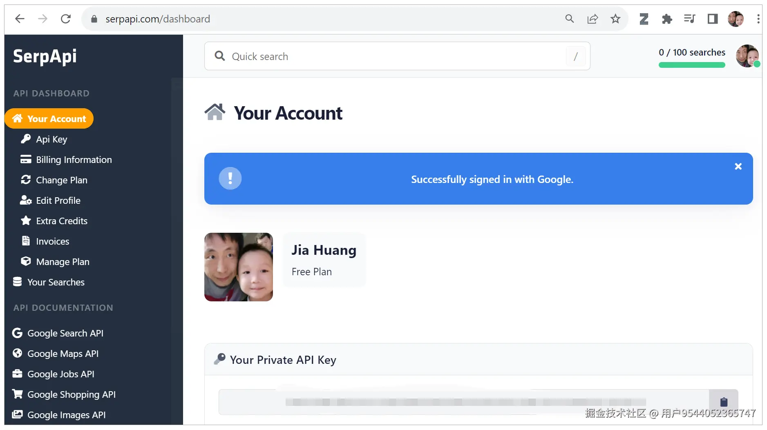Viewport: 767px width, 430px height.
Task: Click the key icon beside Api Key
Action: [26, 139]
